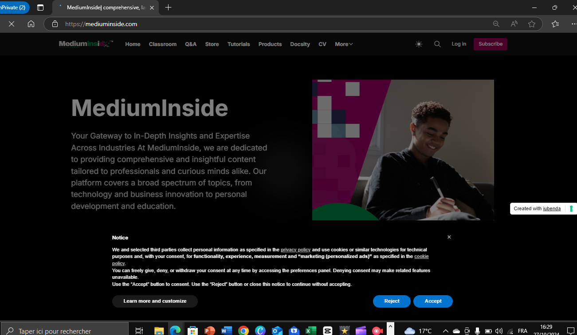Open a new browser tab
This screenshot has width=577, height=335.
coord(168,8)
